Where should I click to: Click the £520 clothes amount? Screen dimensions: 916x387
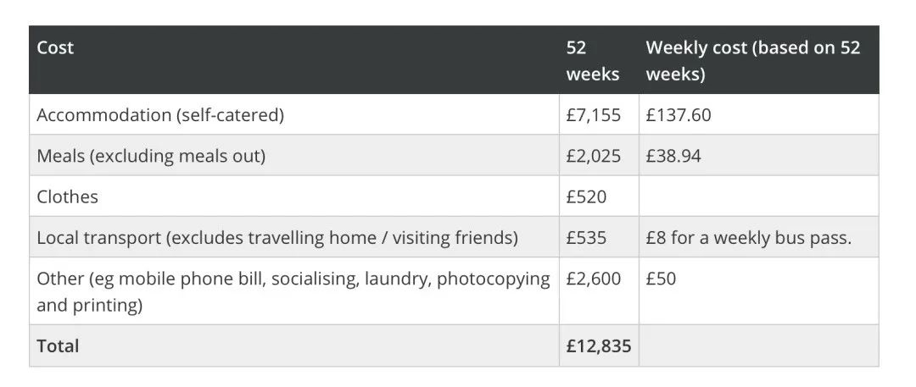click(586, 196)
